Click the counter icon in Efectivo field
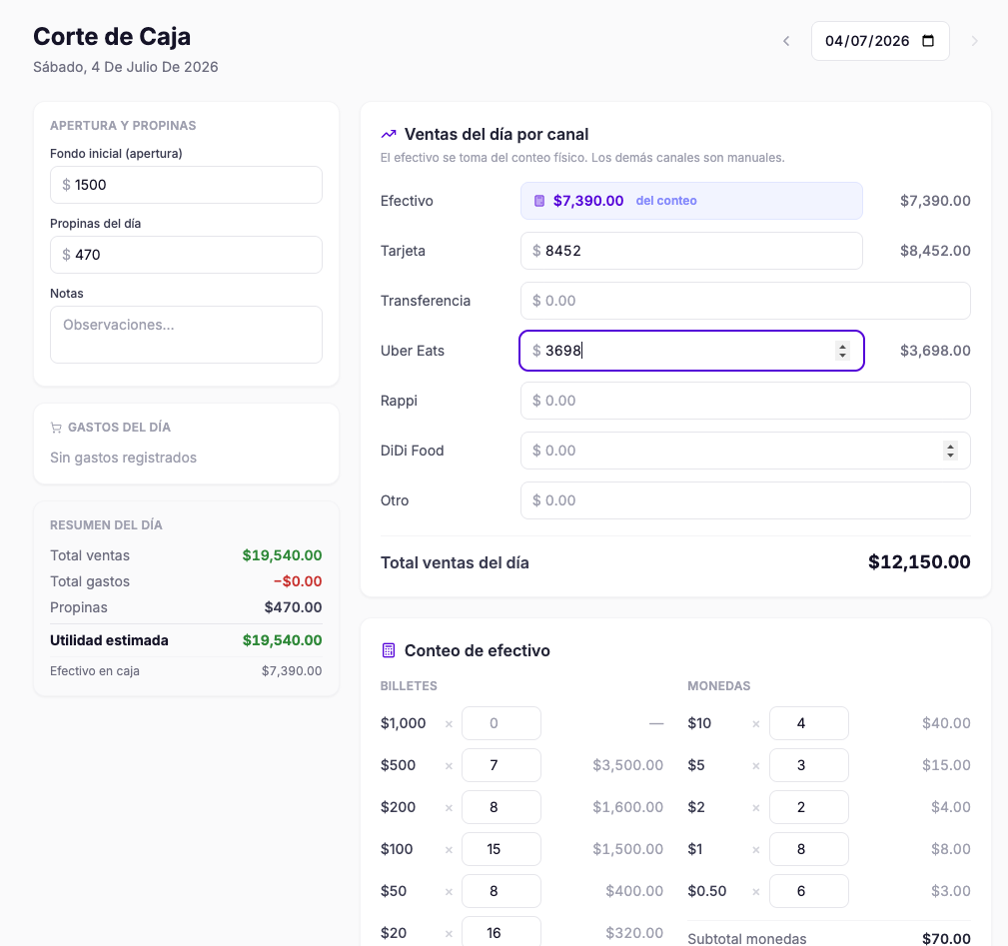 point(539,201)
